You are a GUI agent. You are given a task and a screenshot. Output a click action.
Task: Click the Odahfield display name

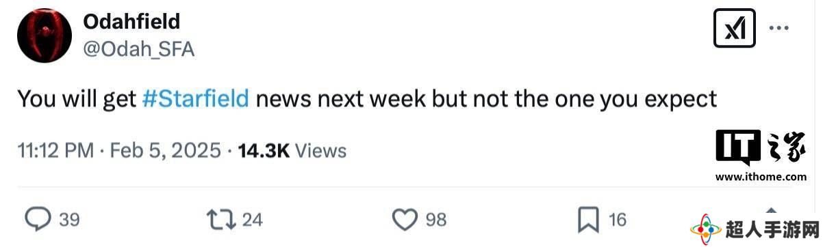click(131, 22)
